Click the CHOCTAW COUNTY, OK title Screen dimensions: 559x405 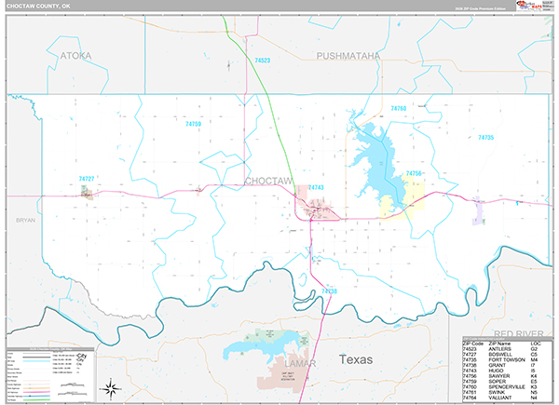(x=38, y=7)
